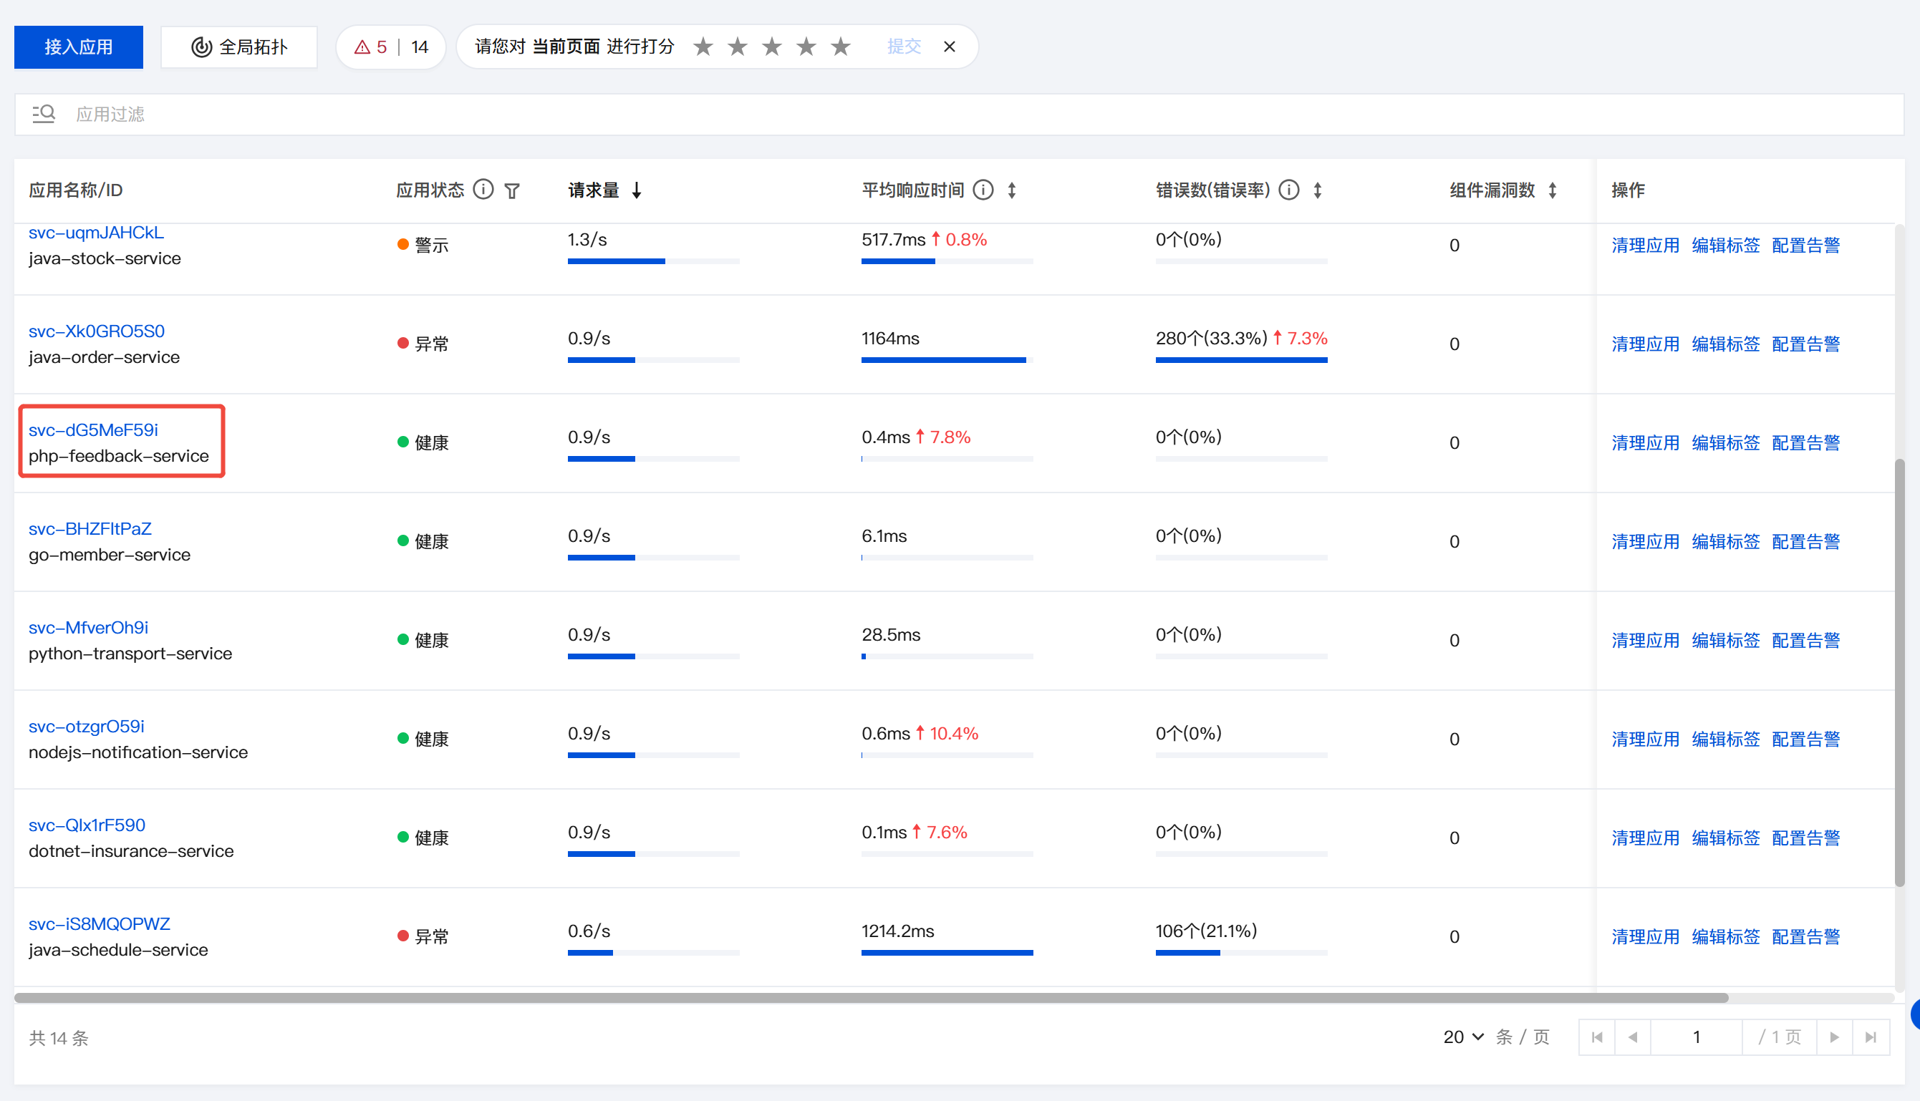Click the info icon next to 平均响应时间
The height and width of the screenshot is (1101, 1920).
click(x=983, y=190)
